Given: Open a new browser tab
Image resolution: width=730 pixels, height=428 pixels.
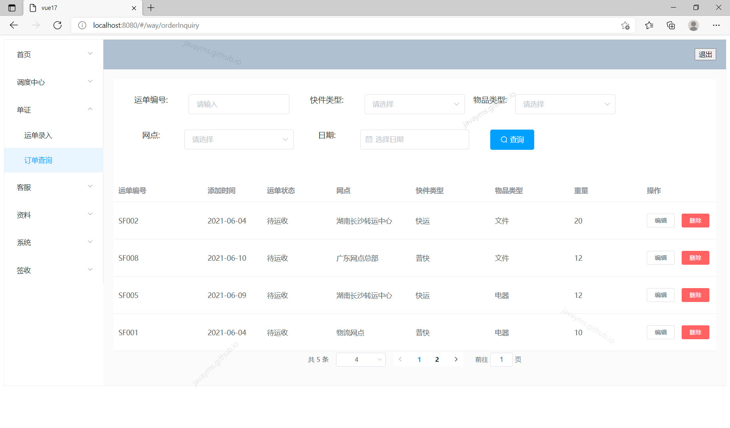Looking at the screenshot, I should click(x=151, y=8).
